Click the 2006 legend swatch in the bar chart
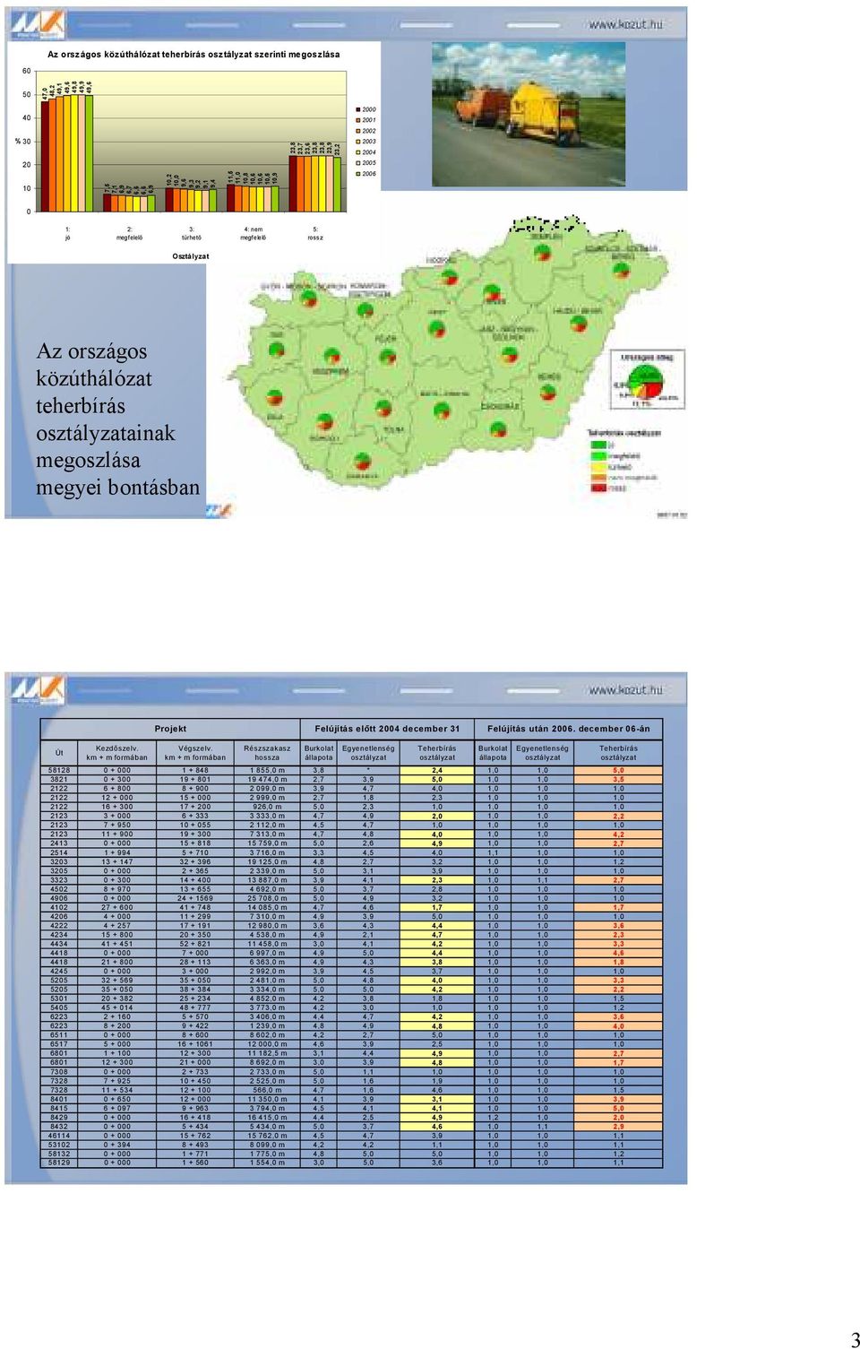This screenshot has width=860, height=1349. point(357,174)
